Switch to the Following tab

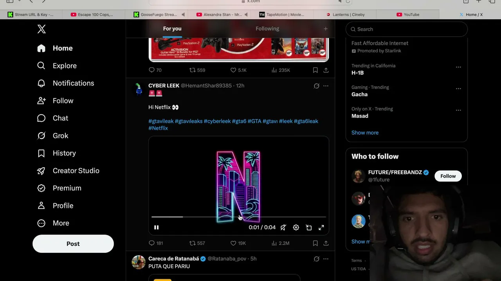point(267,29)
